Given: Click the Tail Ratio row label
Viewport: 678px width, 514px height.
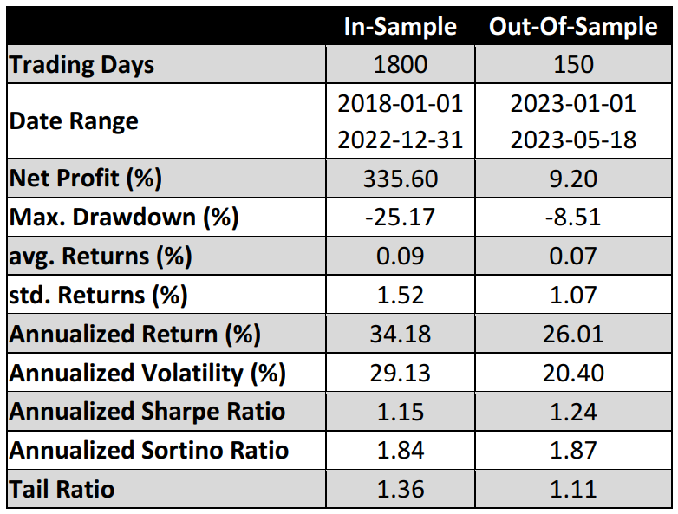Looking at the screenshot, I should point(62,489).
